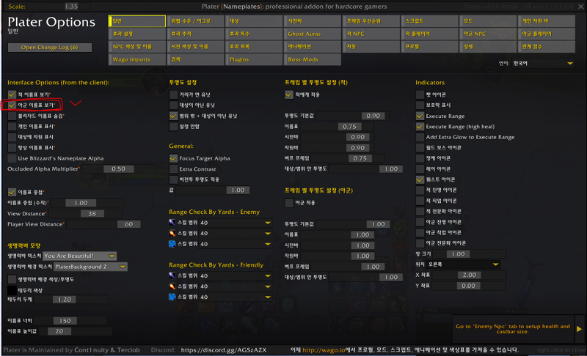Adjust the Occluded Alpha Multiplier slider
The width and height of the screenshot is (587, 356).
click(119, 169)
